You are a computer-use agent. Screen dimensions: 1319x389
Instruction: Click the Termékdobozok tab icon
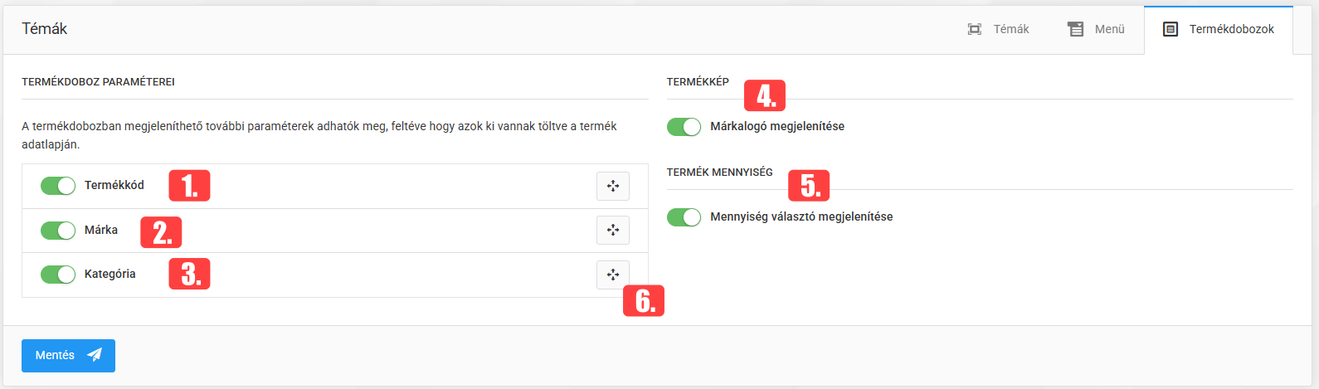pyautogui.click(x=1171, y=29)
